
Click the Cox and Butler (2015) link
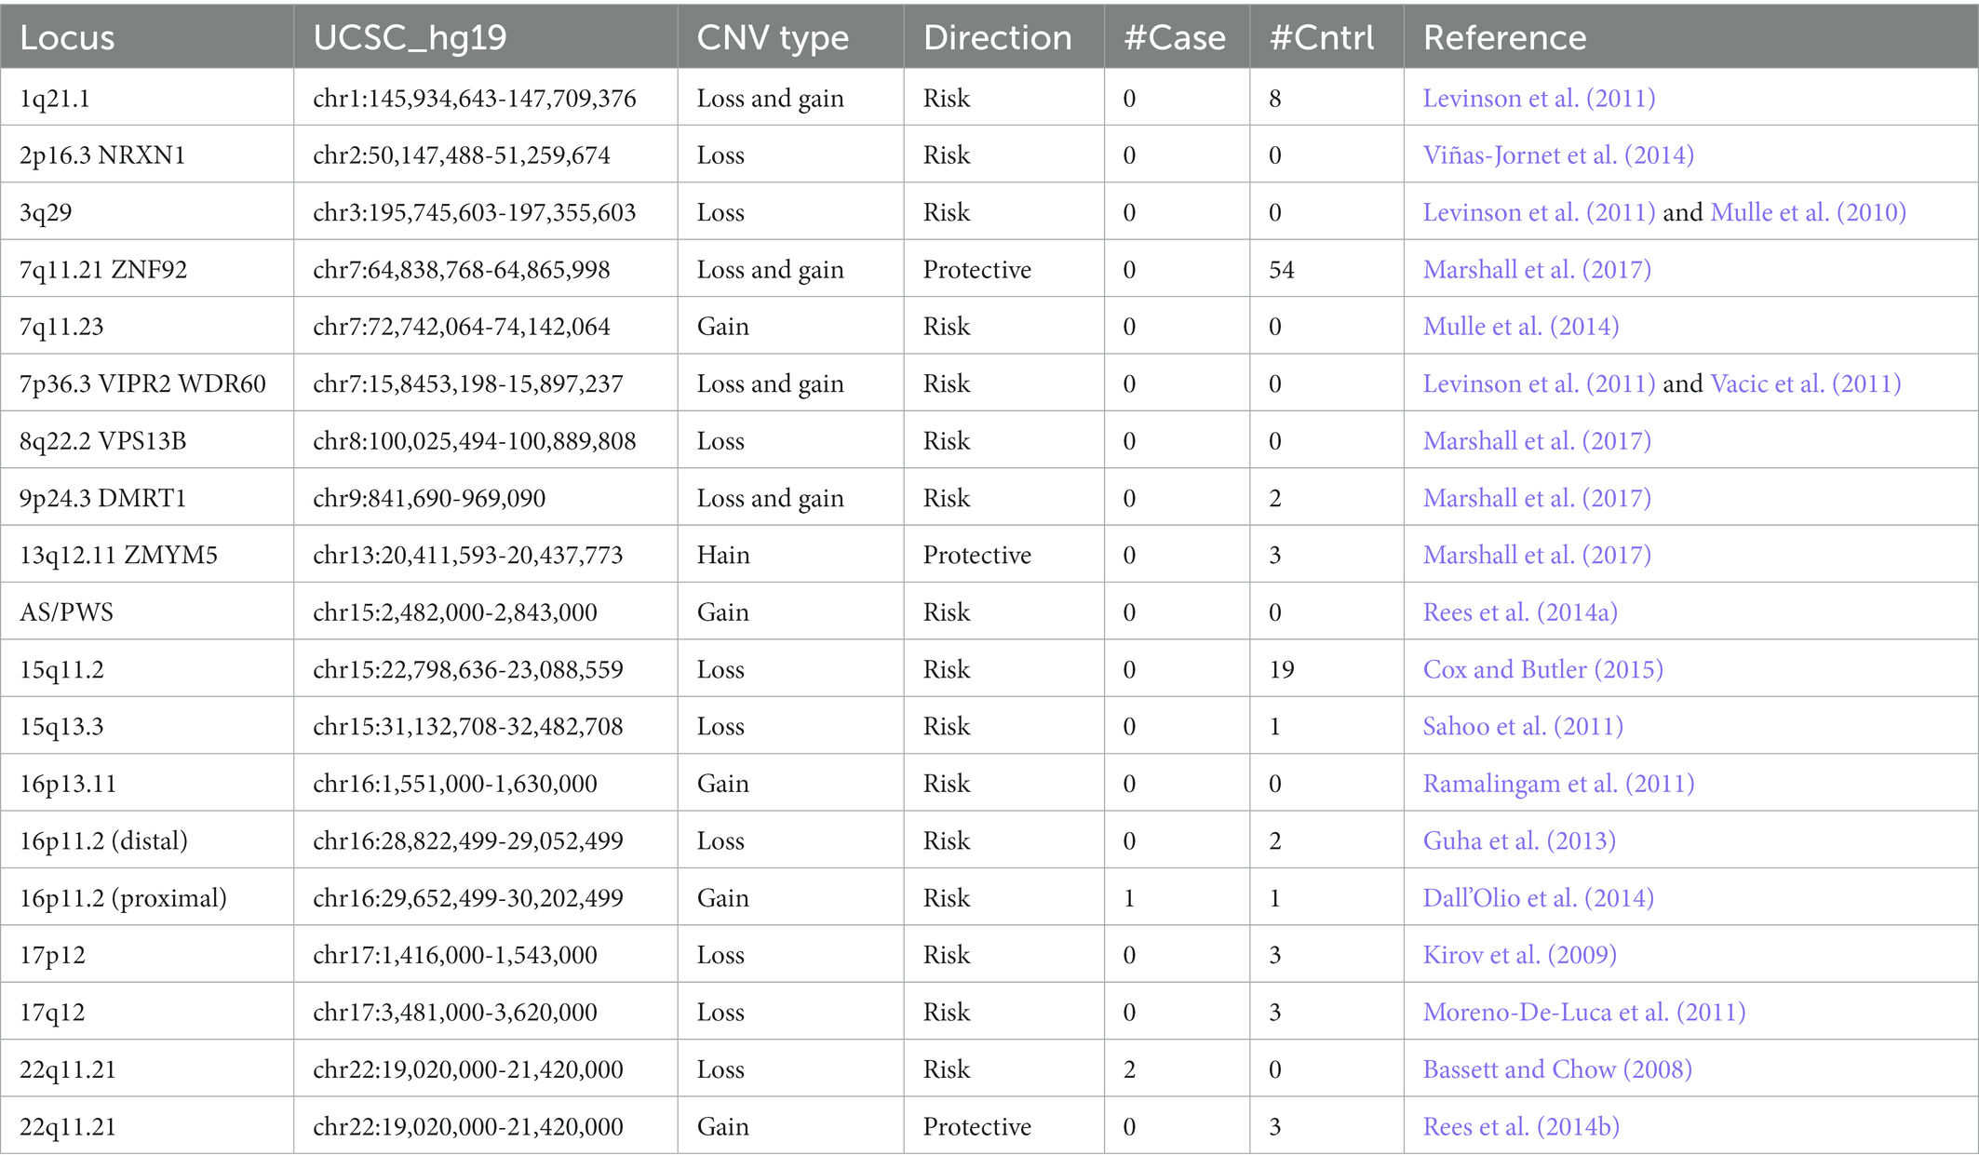[x=1542, y=669]
